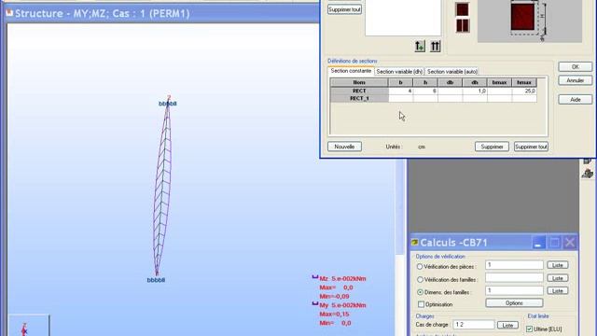Viewport: 597px width, 336px height.
Task: Close the Calculs -CB71 window
Action: pos(570,243)
